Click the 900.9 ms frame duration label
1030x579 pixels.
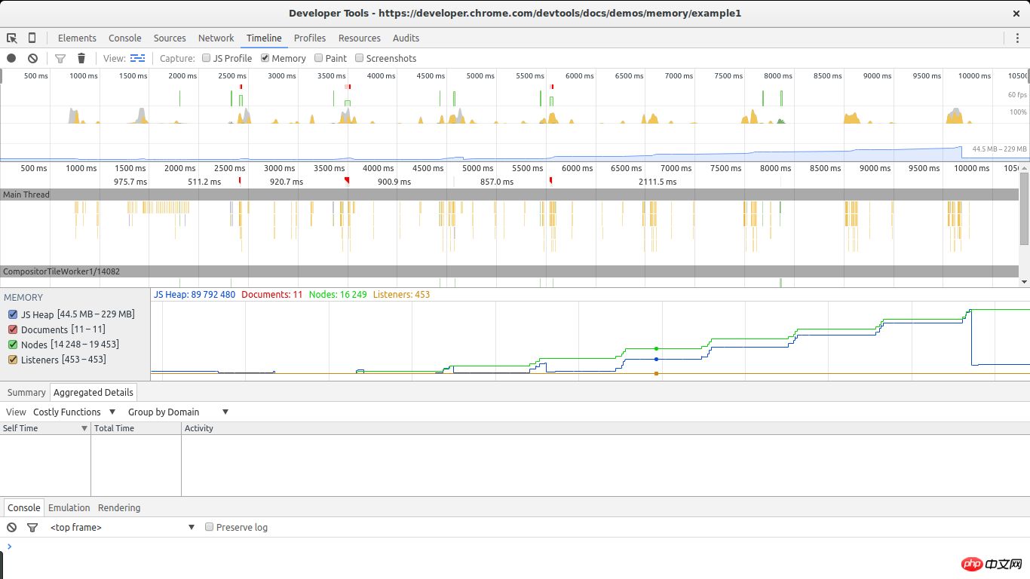pyautogui.click(x=394, y=182)
